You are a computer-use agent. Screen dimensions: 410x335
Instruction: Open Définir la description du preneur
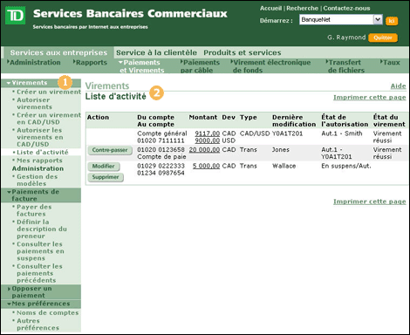coord(42,229)
